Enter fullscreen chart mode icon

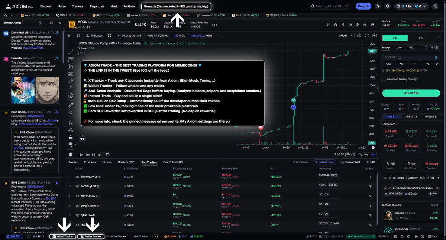coord(366,36)
